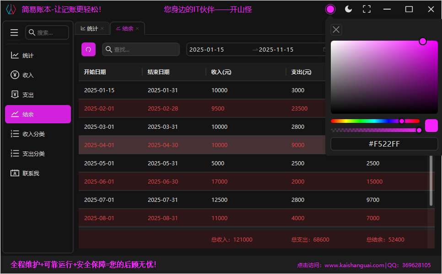Screen dimensions: 442x274
Task: Click 总结余：52400 summary text
Action: [385, 240]
